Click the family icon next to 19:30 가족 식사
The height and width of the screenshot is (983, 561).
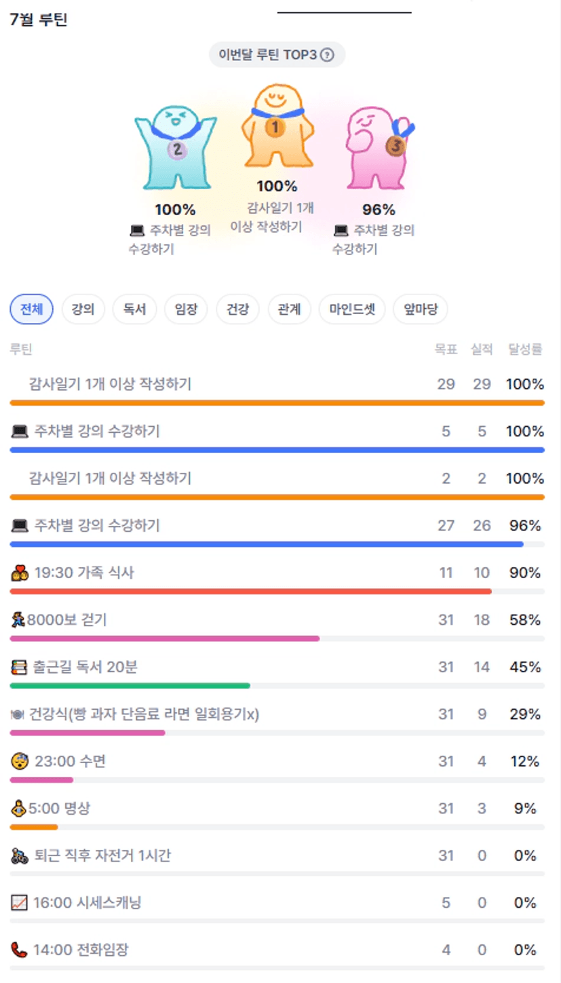(x=20, y=573)
